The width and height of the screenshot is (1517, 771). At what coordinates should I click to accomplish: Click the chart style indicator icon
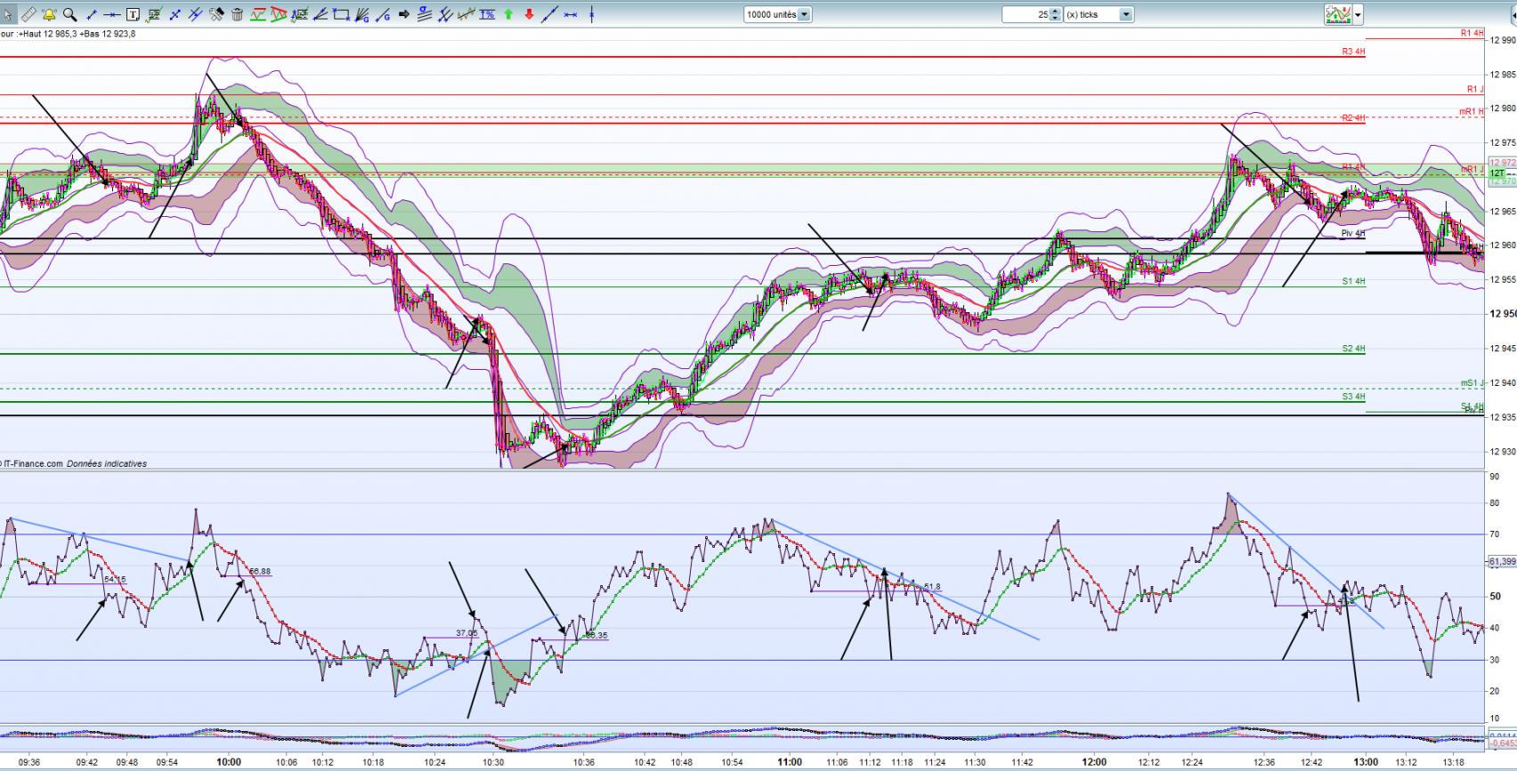[x=1337, y=14]
